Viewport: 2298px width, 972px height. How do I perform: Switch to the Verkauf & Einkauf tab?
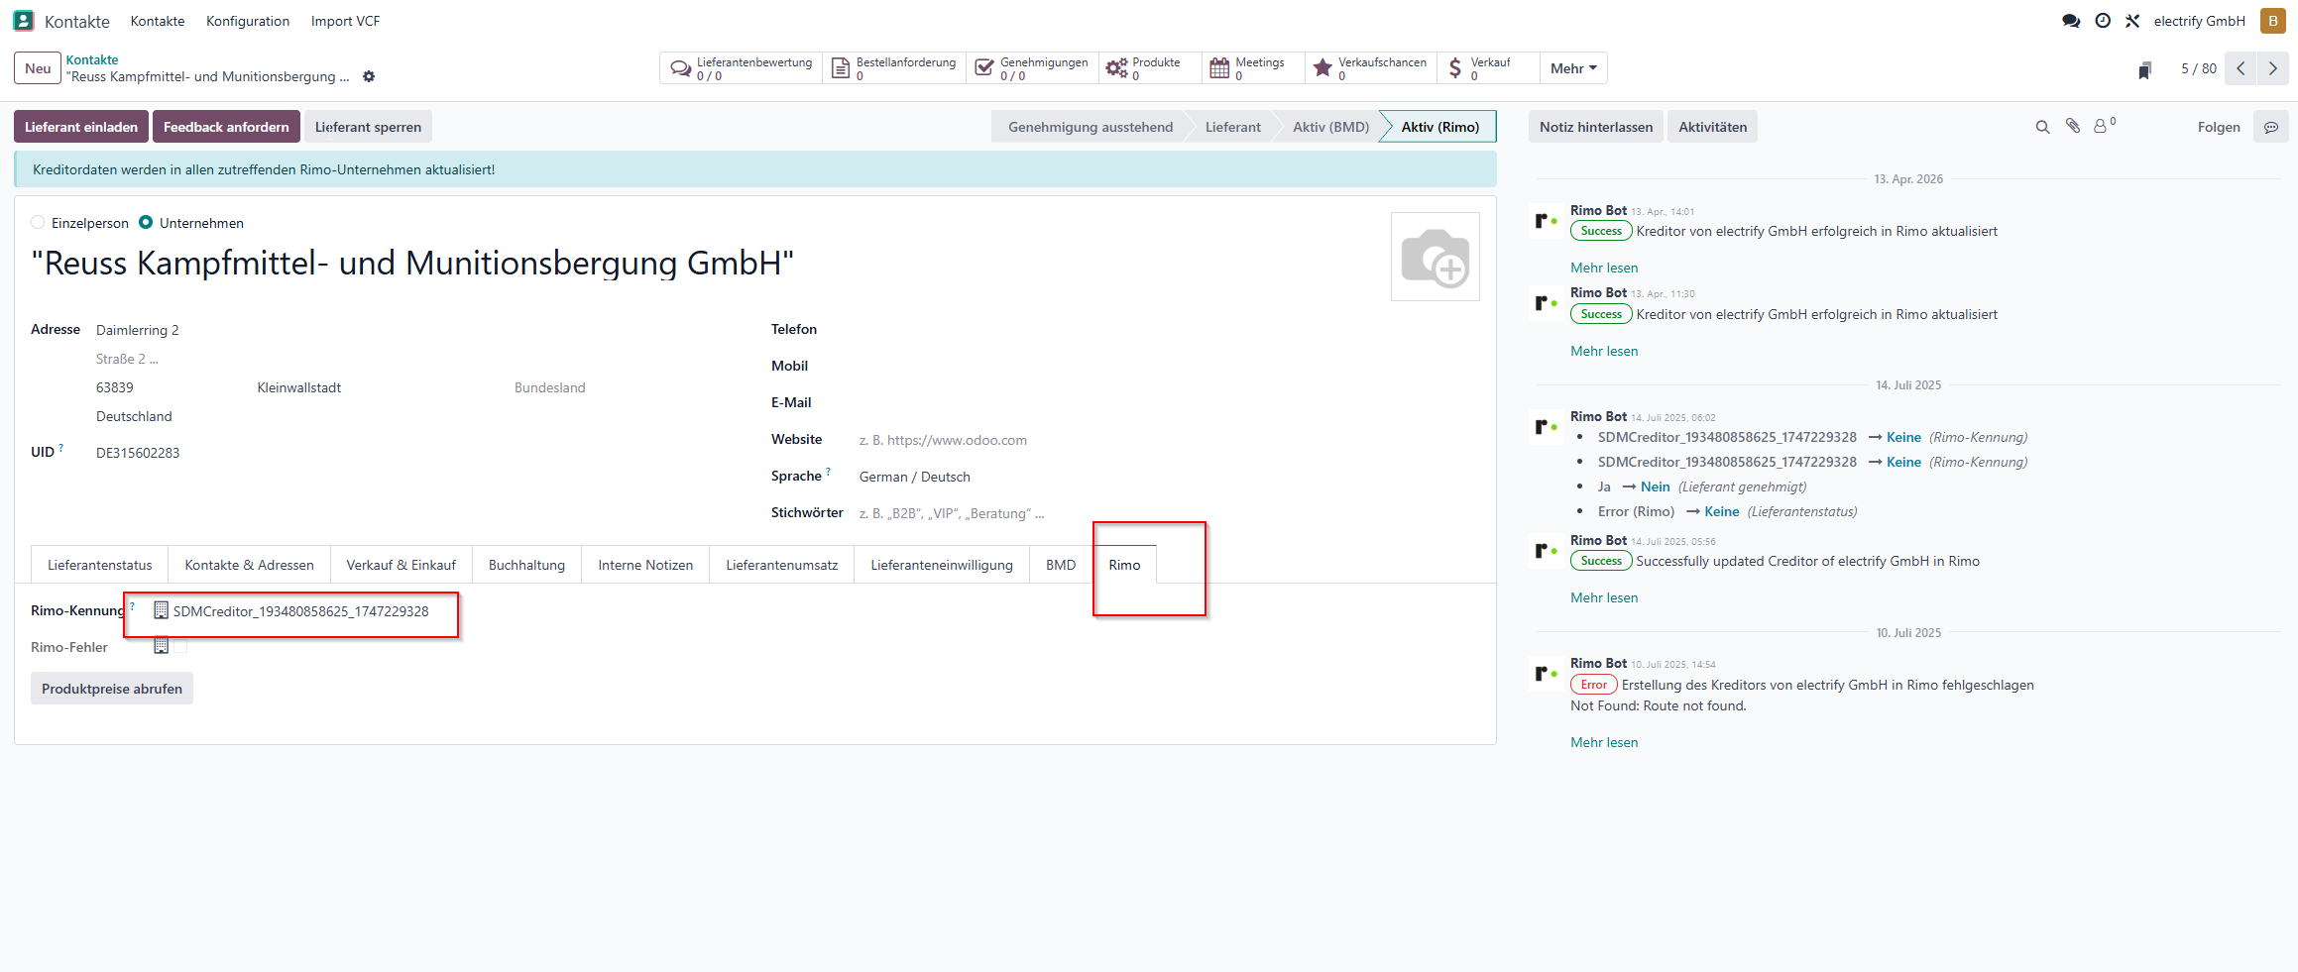[x=402, y=565]
